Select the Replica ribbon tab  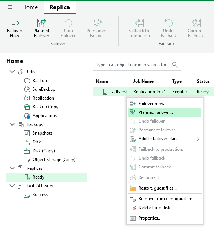(x=59, y=7)
